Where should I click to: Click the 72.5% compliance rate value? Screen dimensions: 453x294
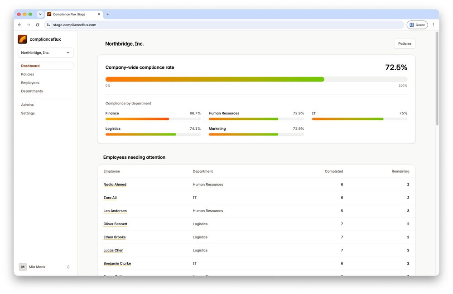tap(396, 67)
